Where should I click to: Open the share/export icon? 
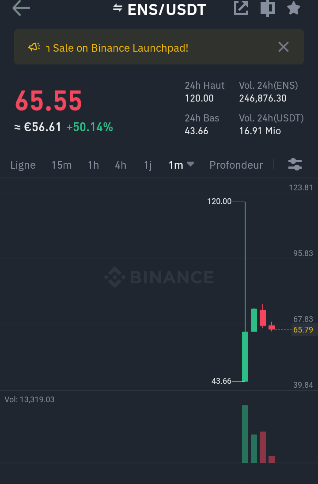point(241,8)
